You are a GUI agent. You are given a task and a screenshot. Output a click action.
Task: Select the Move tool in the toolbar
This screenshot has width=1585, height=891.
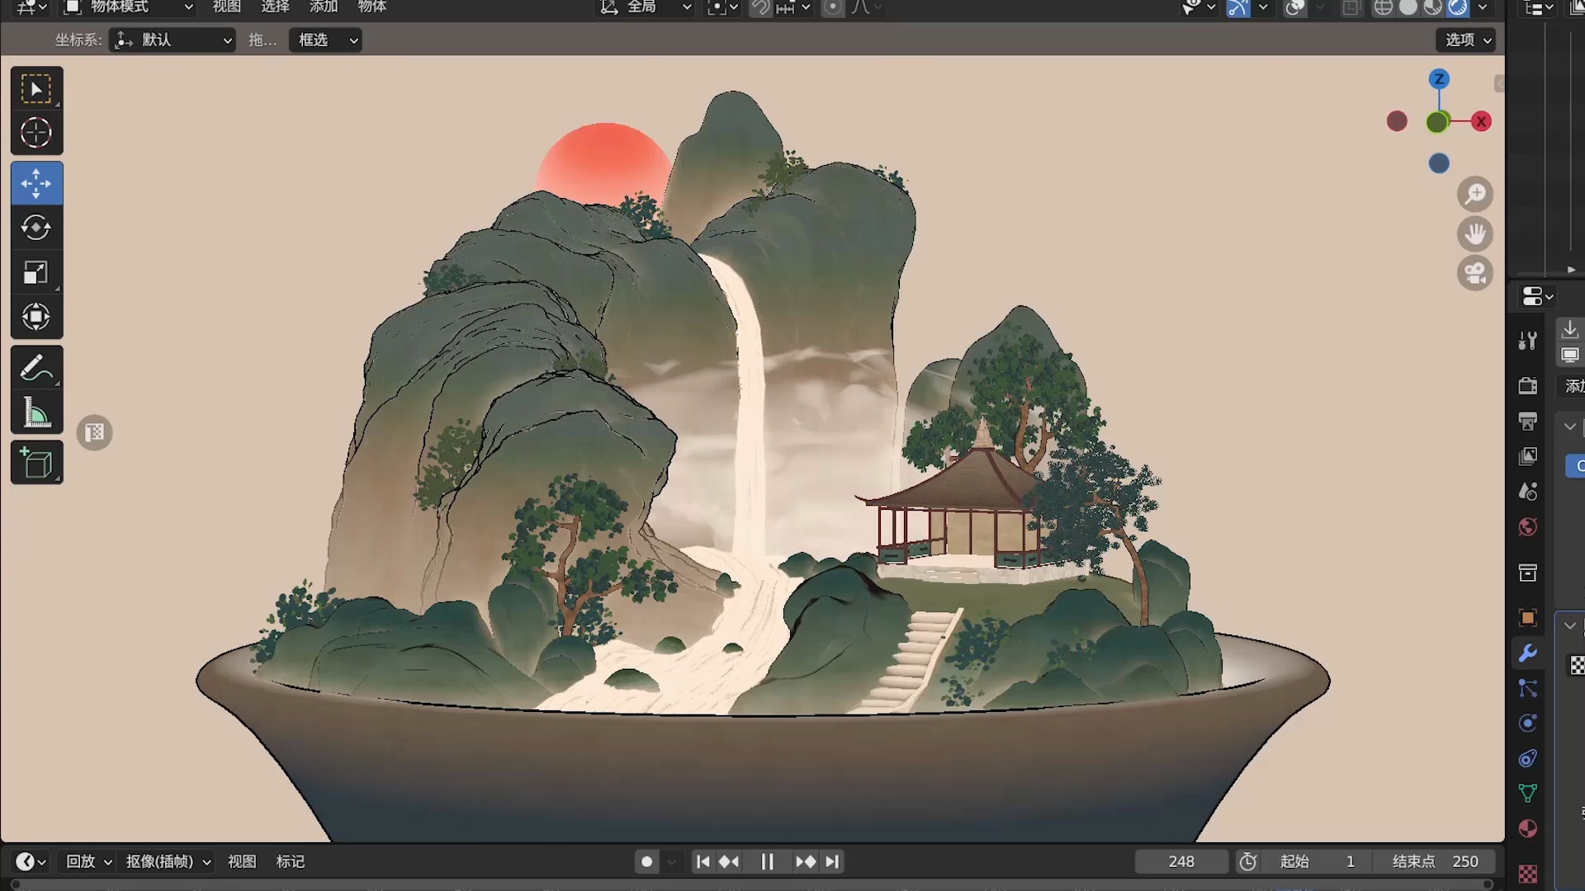point(36,183)
